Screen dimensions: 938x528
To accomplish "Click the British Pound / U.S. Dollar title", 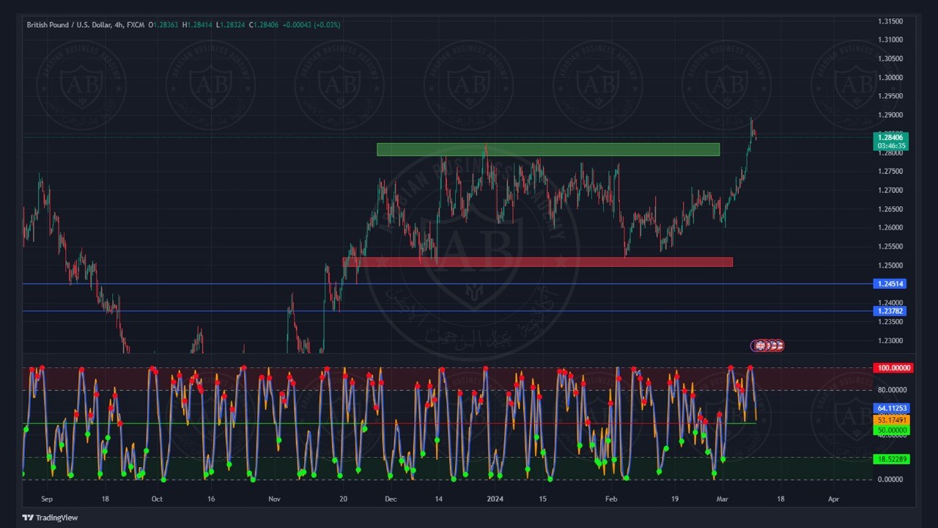I will point(68,25).
